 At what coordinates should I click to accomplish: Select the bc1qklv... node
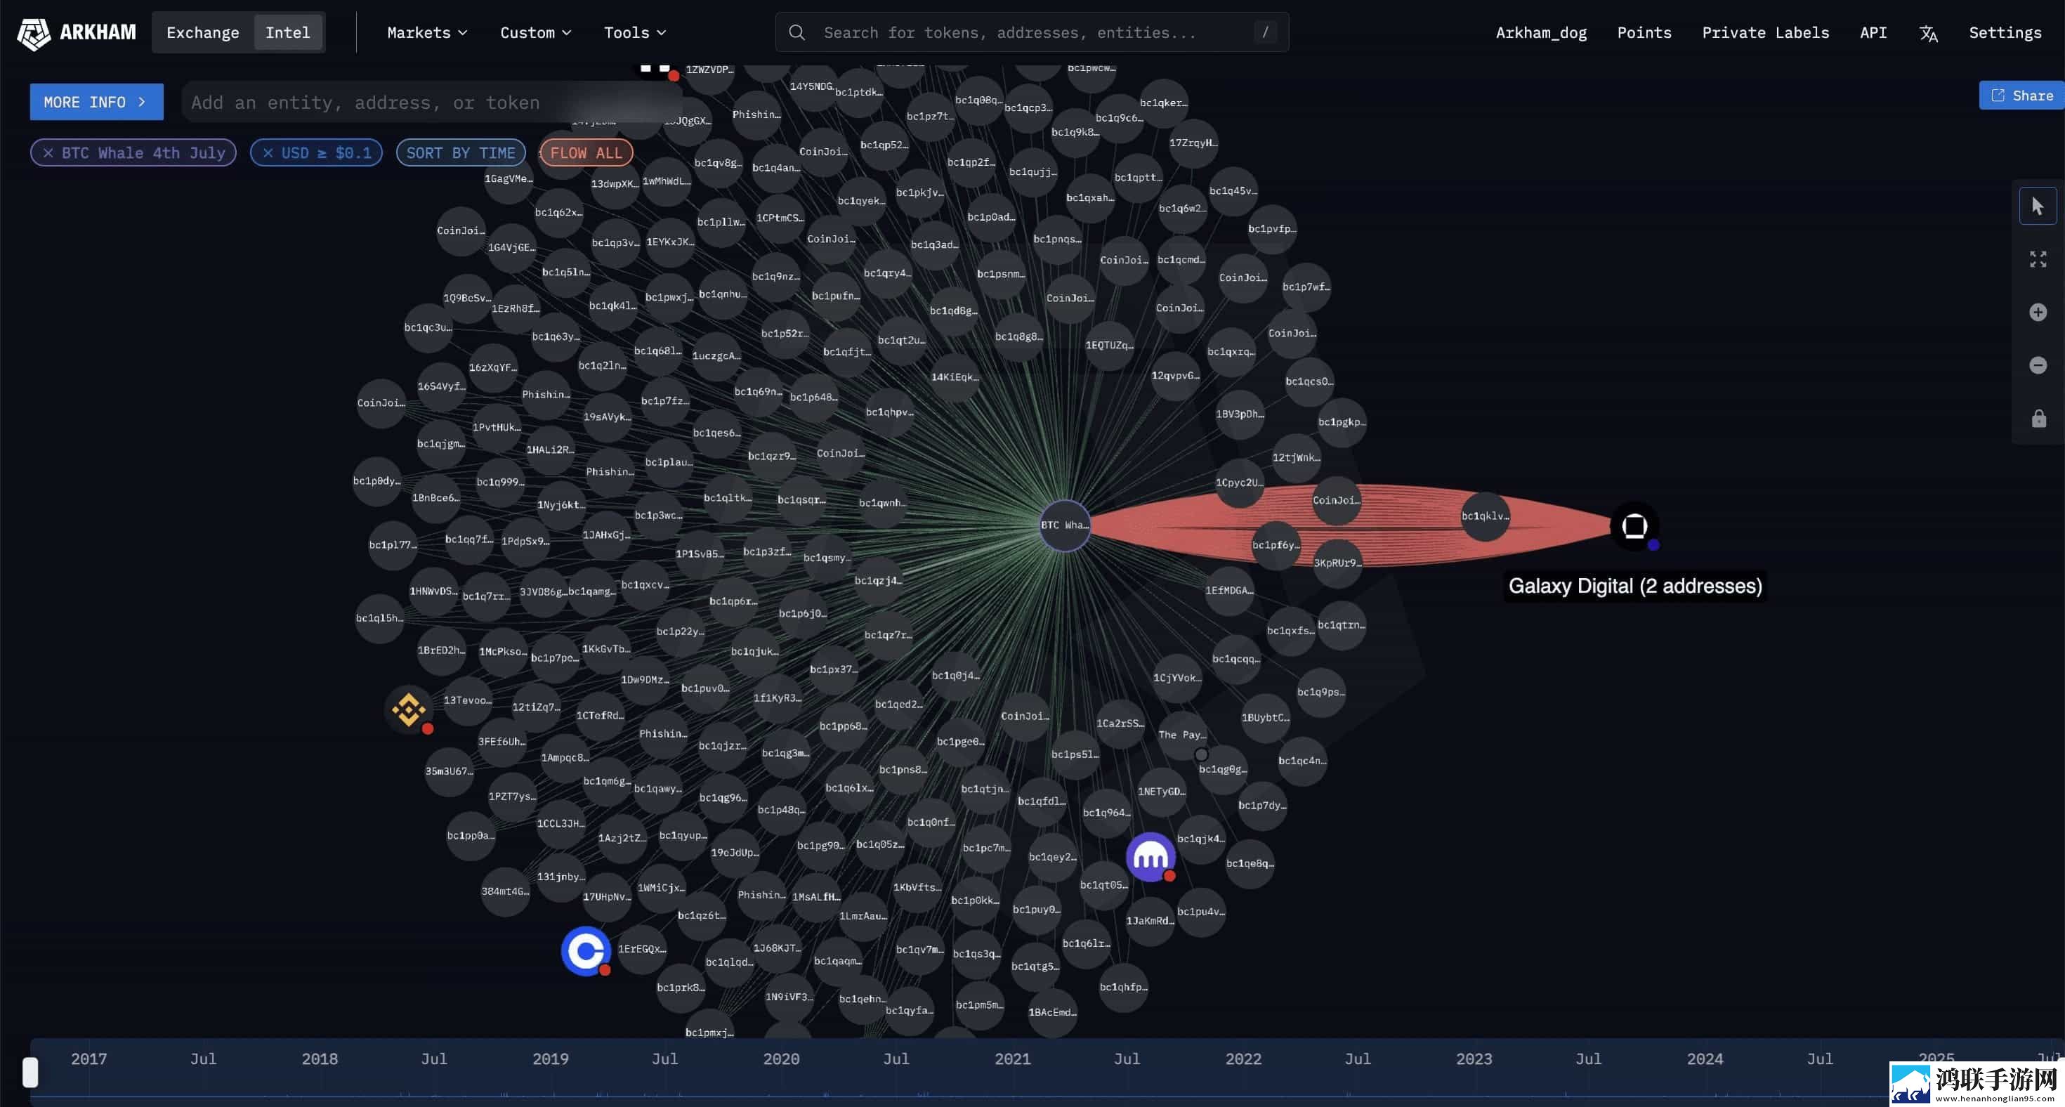tap(1485, 516)
